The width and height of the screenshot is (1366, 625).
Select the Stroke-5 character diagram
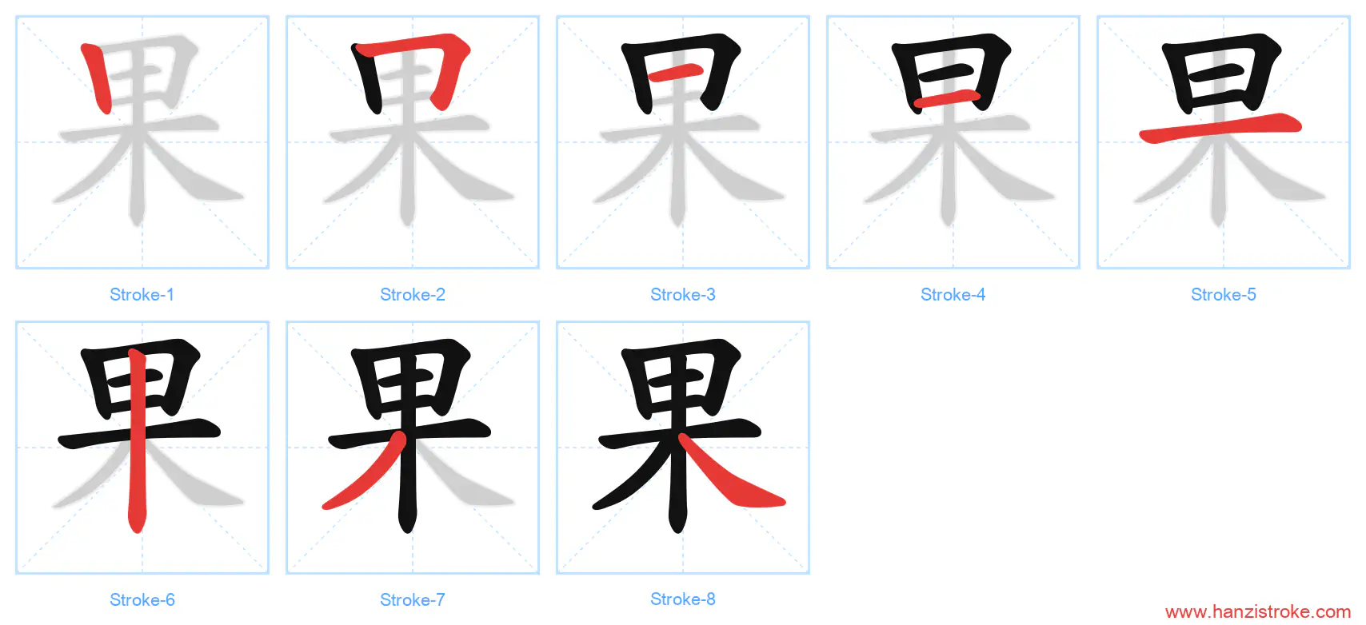coord(1224,142)
